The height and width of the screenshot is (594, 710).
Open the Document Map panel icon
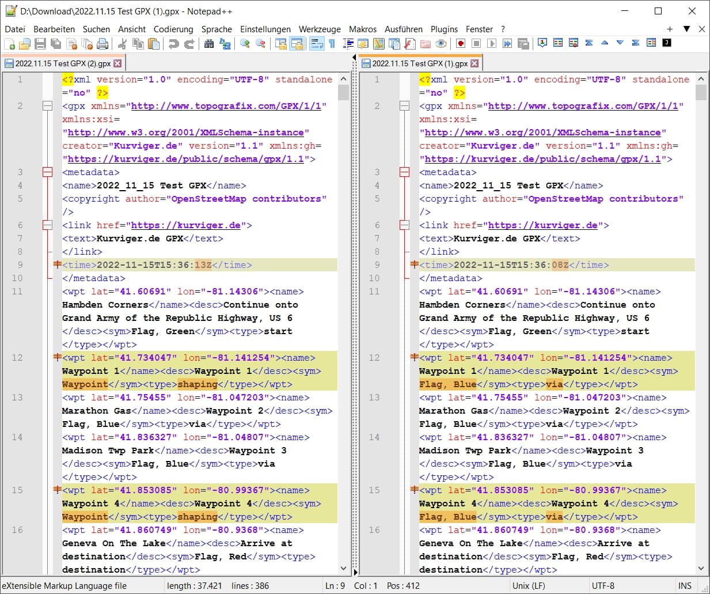(378, 44)
